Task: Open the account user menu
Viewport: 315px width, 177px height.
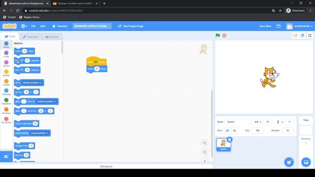Action: pos(300,26)
